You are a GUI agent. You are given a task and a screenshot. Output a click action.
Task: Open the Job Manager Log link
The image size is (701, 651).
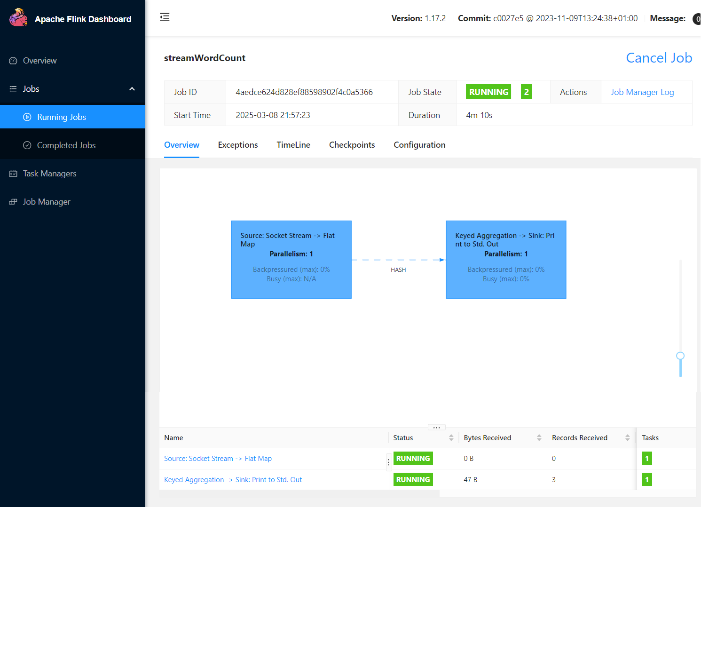(x=642, y=92)
